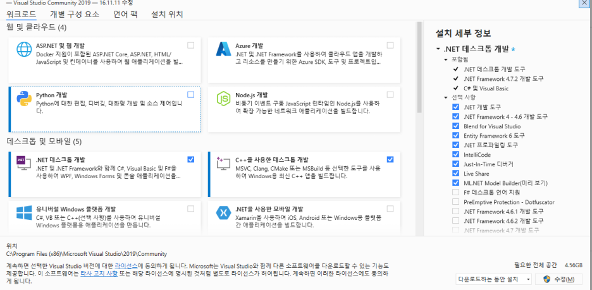Click the shield icon on the Modify button
The image size is (592, 290).
pyautogui.click(x=546, y=279)
